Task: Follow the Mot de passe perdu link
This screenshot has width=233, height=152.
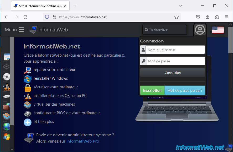Action: 185,90
